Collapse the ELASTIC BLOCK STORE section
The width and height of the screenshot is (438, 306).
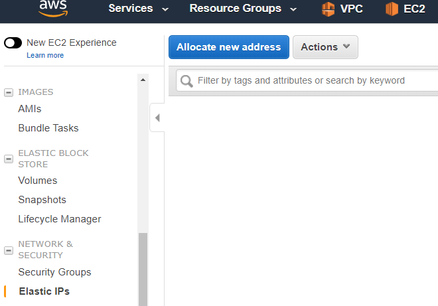[9, 159]
